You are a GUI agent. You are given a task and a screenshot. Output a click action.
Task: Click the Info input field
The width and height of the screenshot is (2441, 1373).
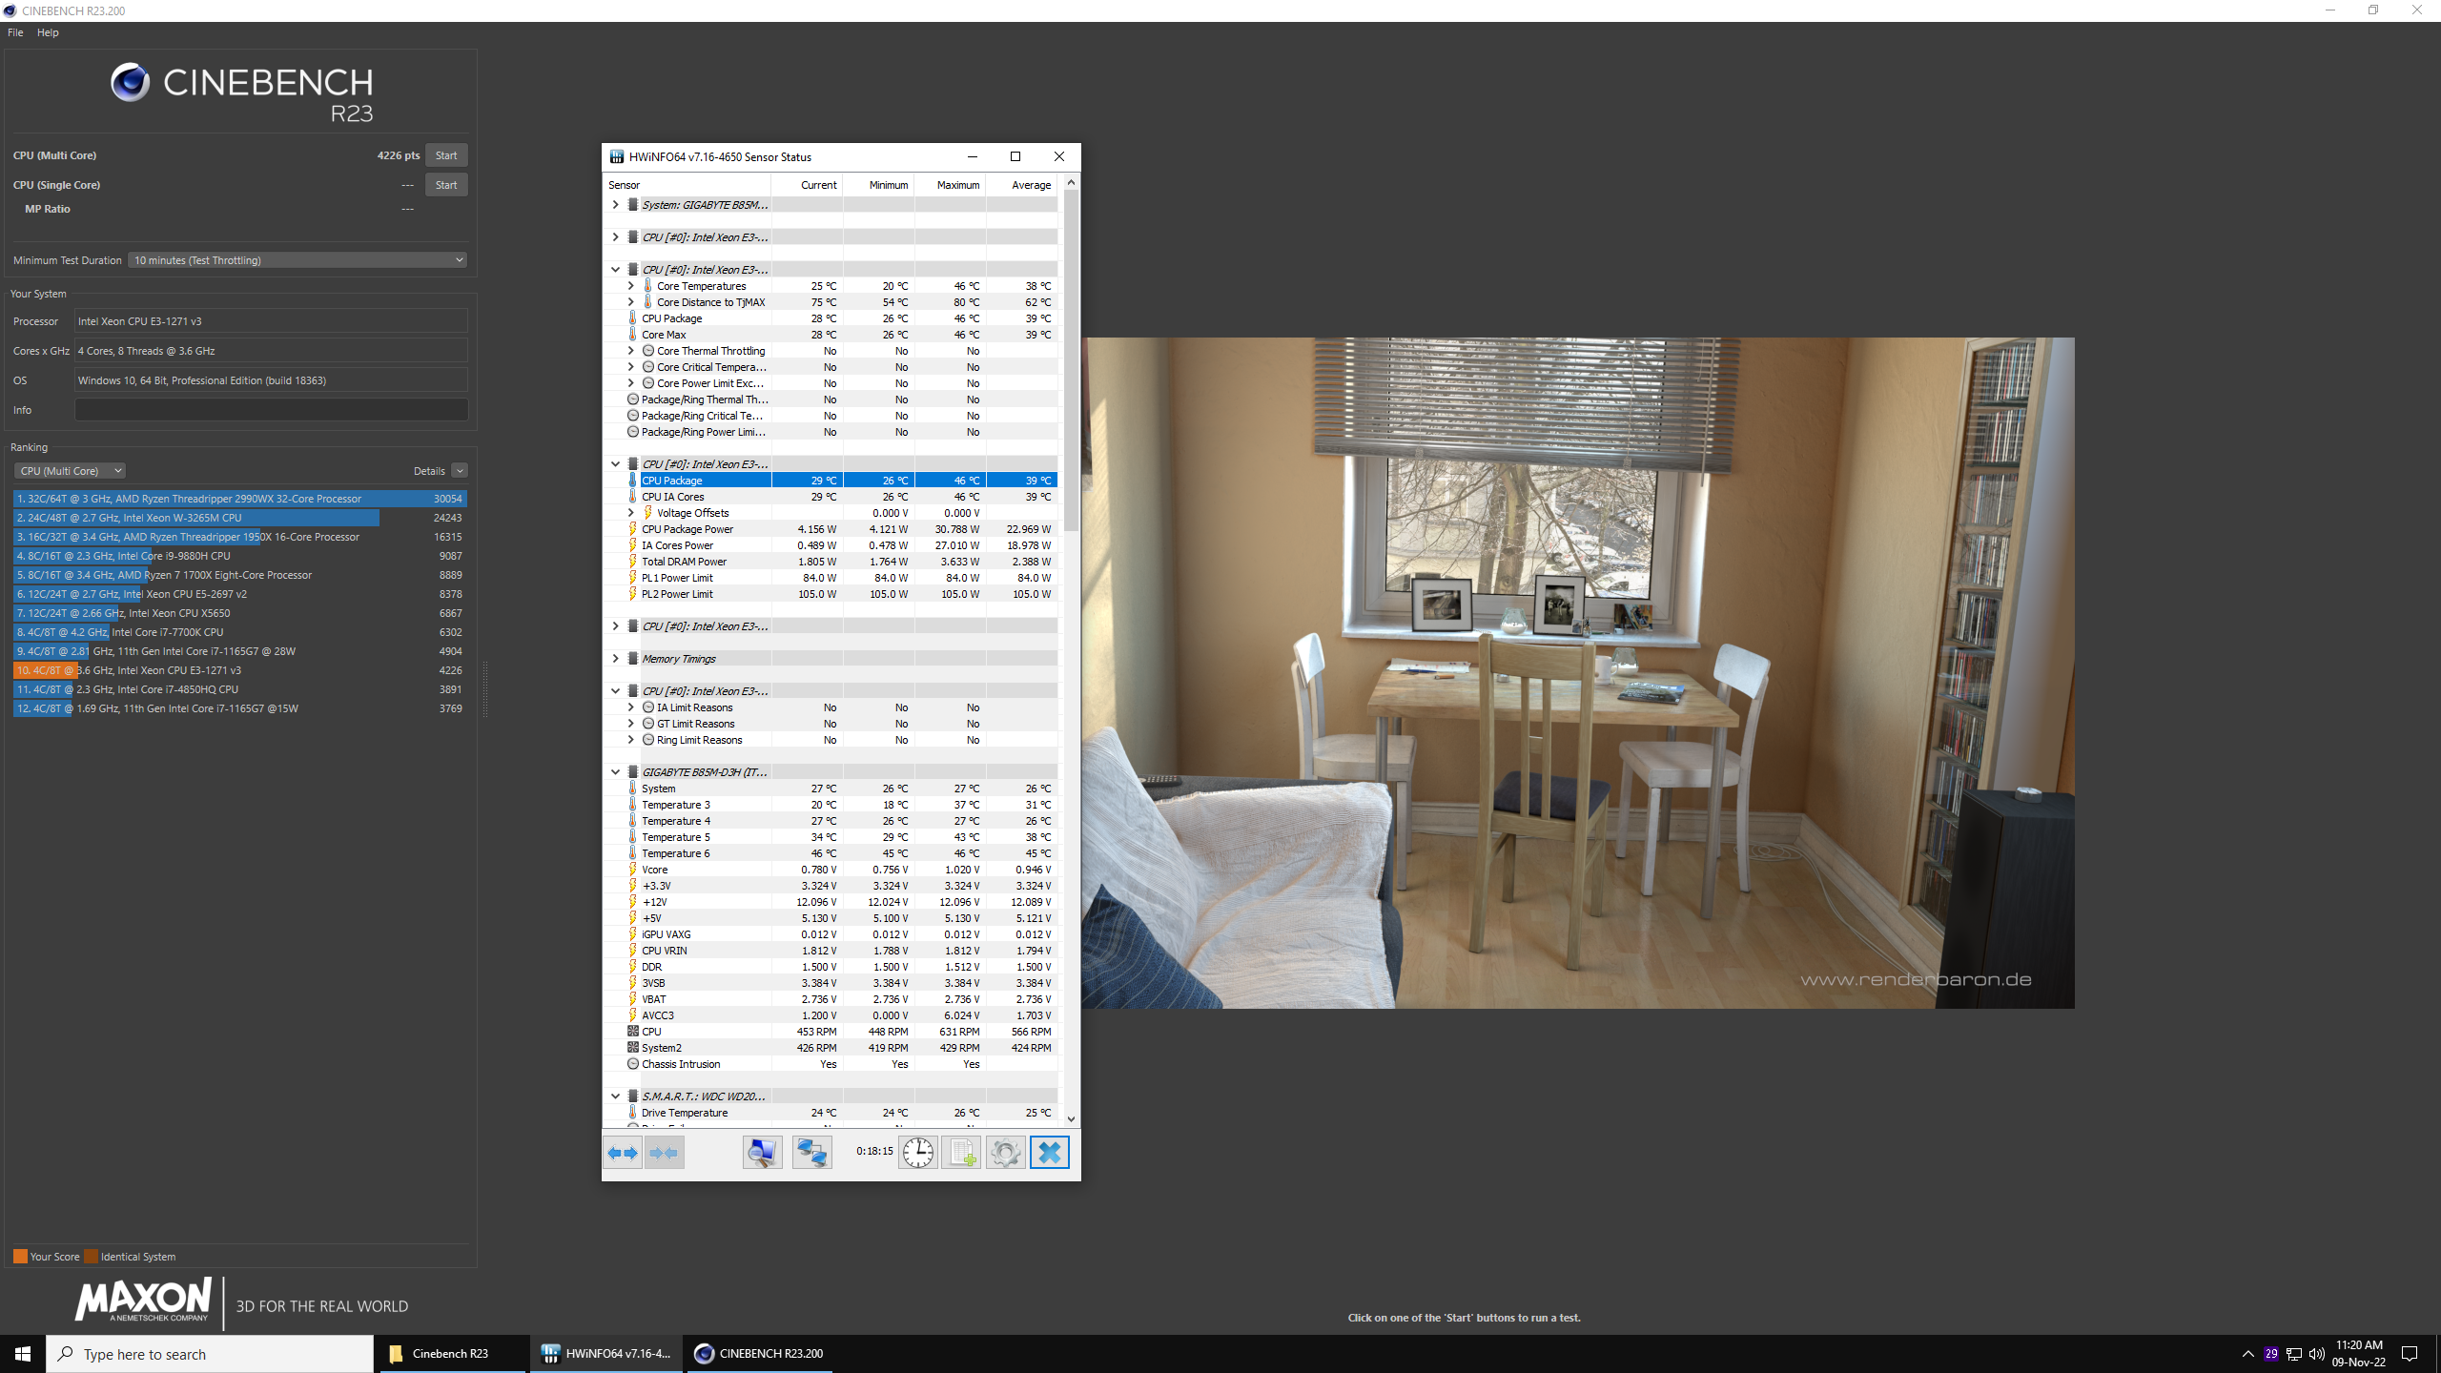271,410
